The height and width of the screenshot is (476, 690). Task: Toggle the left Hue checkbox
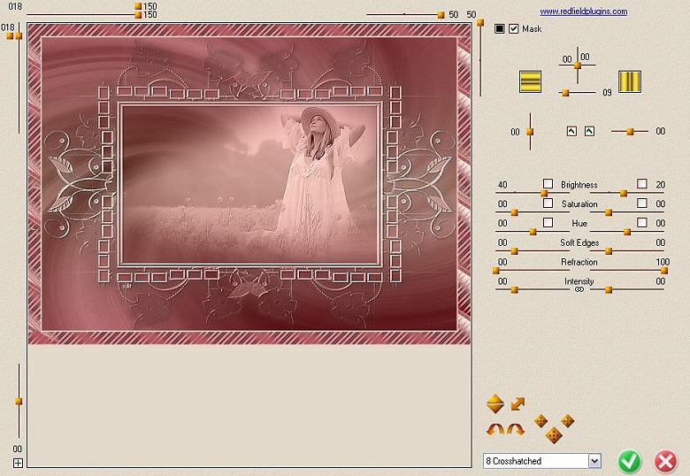point(548,223)
